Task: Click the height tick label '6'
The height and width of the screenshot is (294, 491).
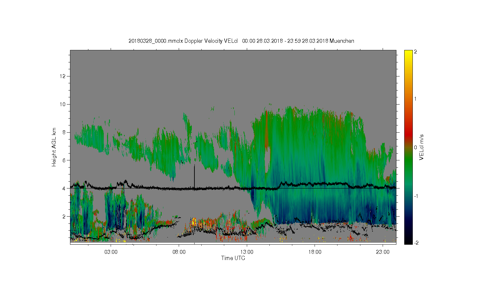Action: point(64,160)
